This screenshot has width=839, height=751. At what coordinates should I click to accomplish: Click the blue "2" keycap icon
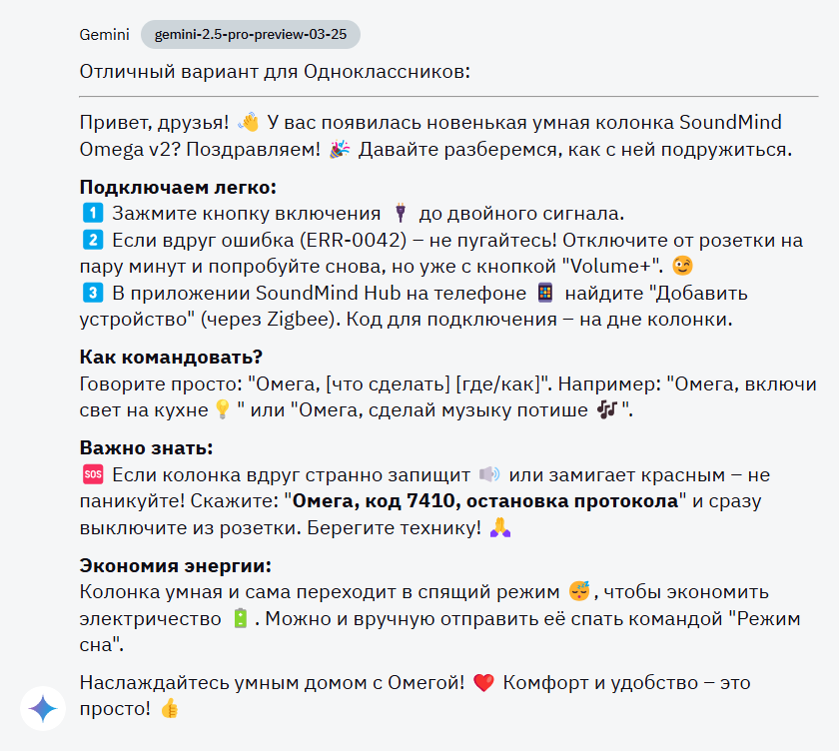pos(93,239)
